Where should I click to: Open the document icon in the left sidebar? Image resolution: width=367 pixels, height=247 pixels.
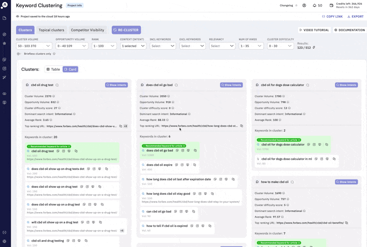coord(5,18)
